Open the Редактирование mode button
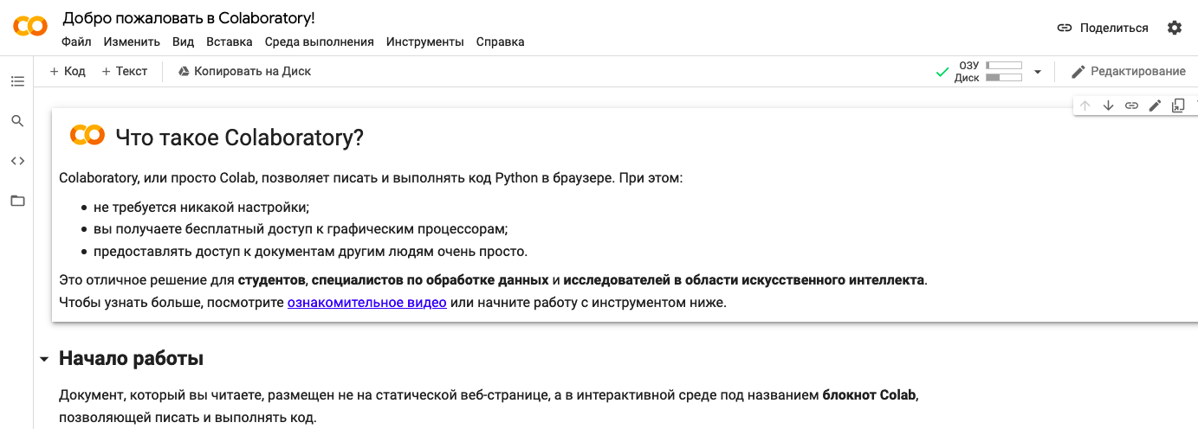1198x429 pixels. [x=1128, y=72]
